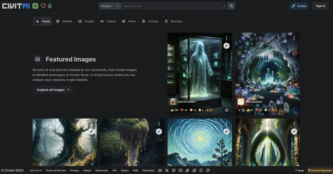Click the info icon on ghost image
The width and height of the screenshot is (333, 174).
(x=227, y=110)
